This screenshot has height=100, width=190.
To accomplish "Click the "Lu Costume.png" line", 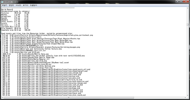I will (29, 66).
